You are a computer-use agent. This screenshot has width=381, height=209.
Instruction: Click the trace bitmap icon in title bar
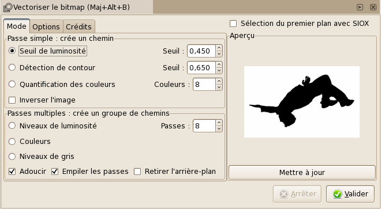pyautogui.click(x=8, y=7)
